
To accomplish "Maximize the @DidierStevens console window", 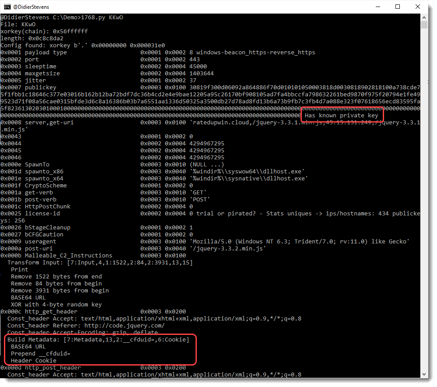I will pos(398,7).
